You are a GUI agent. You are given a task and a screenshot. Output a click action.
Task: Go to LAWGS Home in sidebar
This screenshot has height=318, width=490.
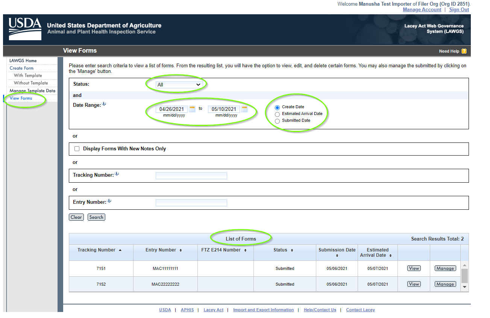click(23, 61)
